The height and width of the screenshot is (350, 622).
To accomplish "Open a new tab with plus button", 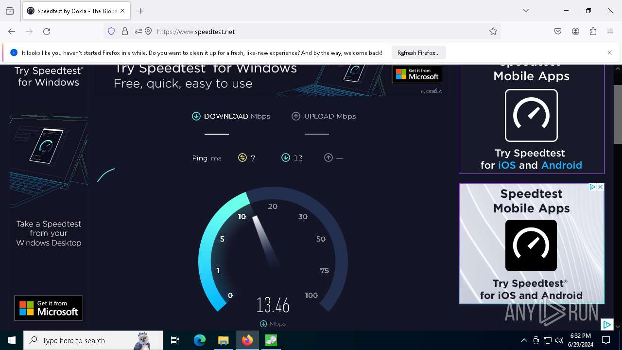I will [x=141, y=11].
